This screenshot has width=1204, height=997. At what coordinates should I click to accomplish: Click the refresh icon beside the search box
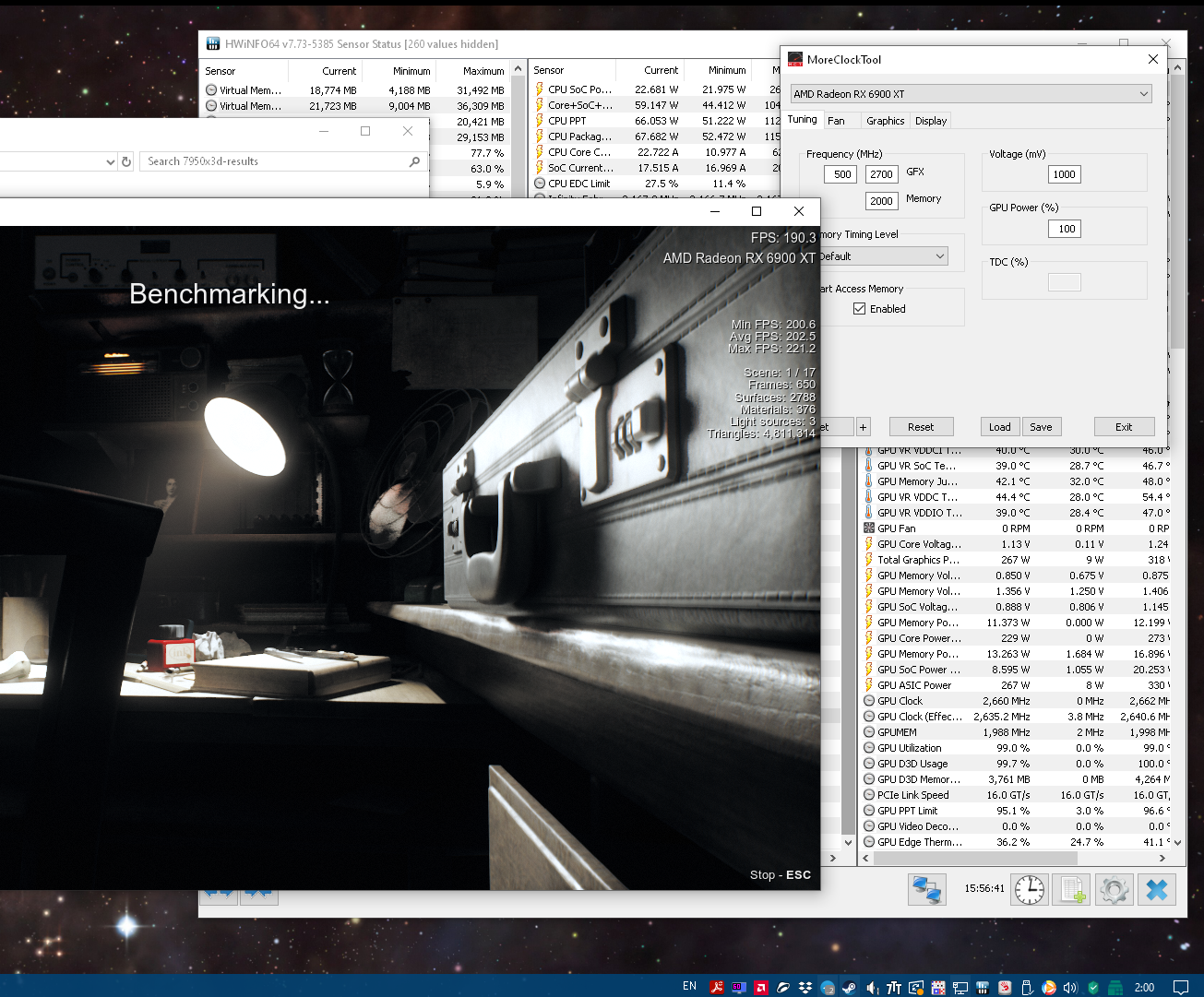126,161
